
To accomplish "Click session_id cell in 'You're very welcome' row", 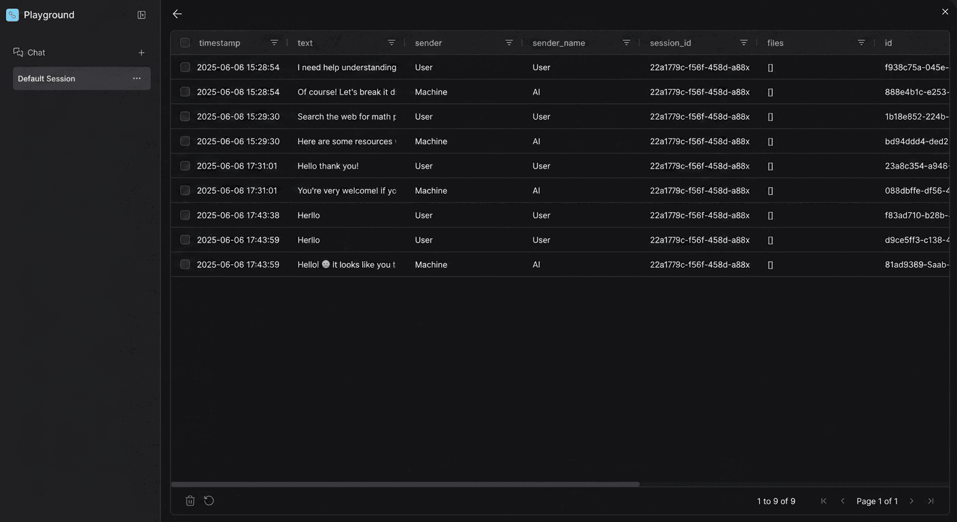I will click(699, 190).
